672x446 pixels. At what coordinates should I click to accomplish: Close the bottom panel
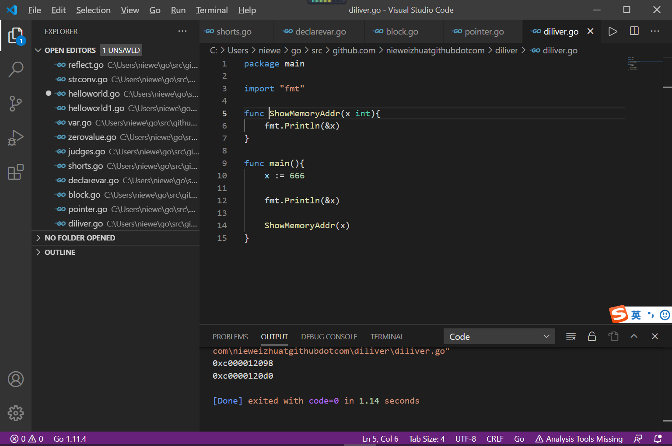click(655, 336)
